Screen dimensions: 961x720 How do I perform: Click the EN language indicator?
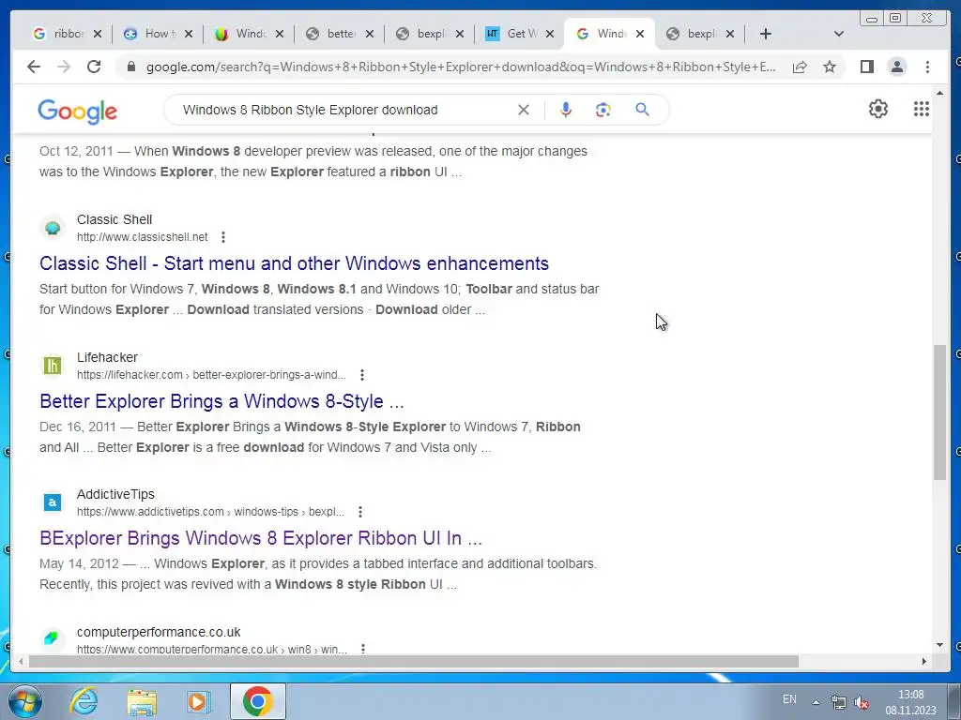[x=789, y=699]
